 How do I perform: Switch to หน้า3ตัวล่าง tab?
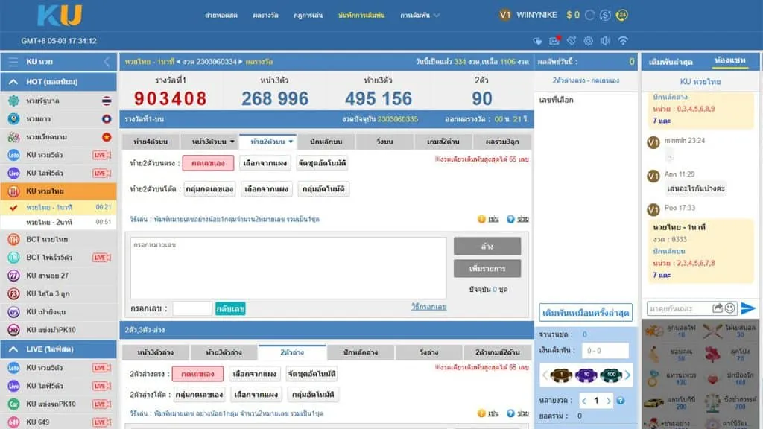(155, 352)
